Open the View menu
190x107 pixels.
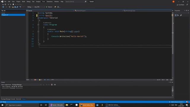(13, 1)
